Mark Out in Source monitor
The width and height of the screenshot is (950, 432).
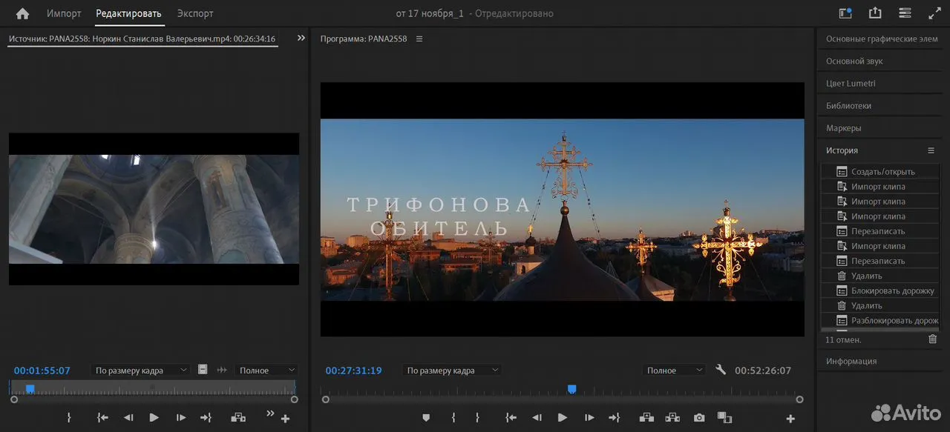(69, 418)
